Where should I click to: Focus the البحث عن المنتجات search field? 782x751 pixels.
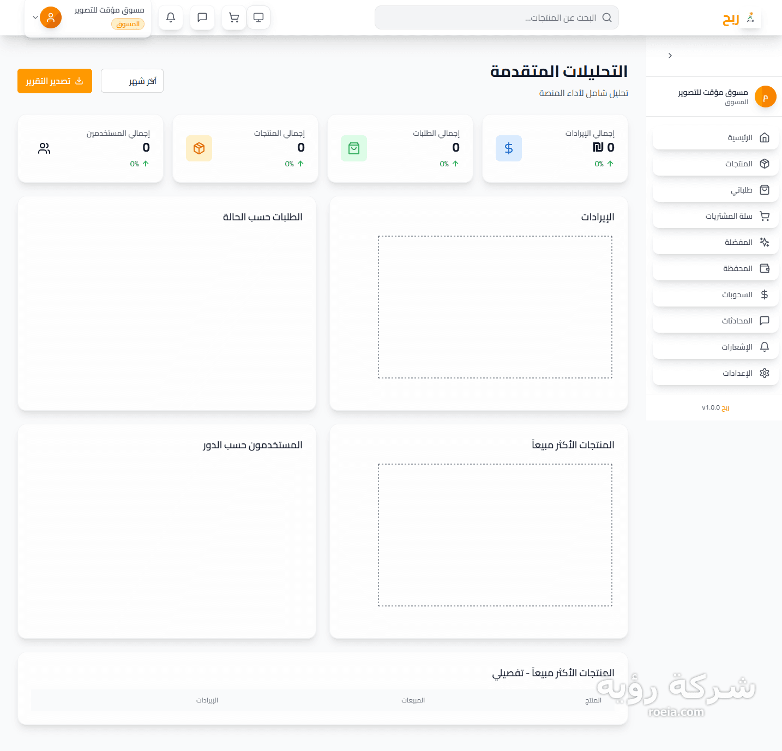pyautogui.click(x=496, y=17)
